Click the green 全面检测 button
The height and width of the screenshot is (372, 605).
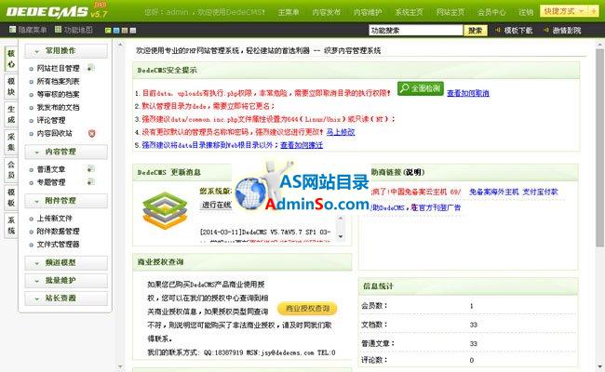coord(421,88)
